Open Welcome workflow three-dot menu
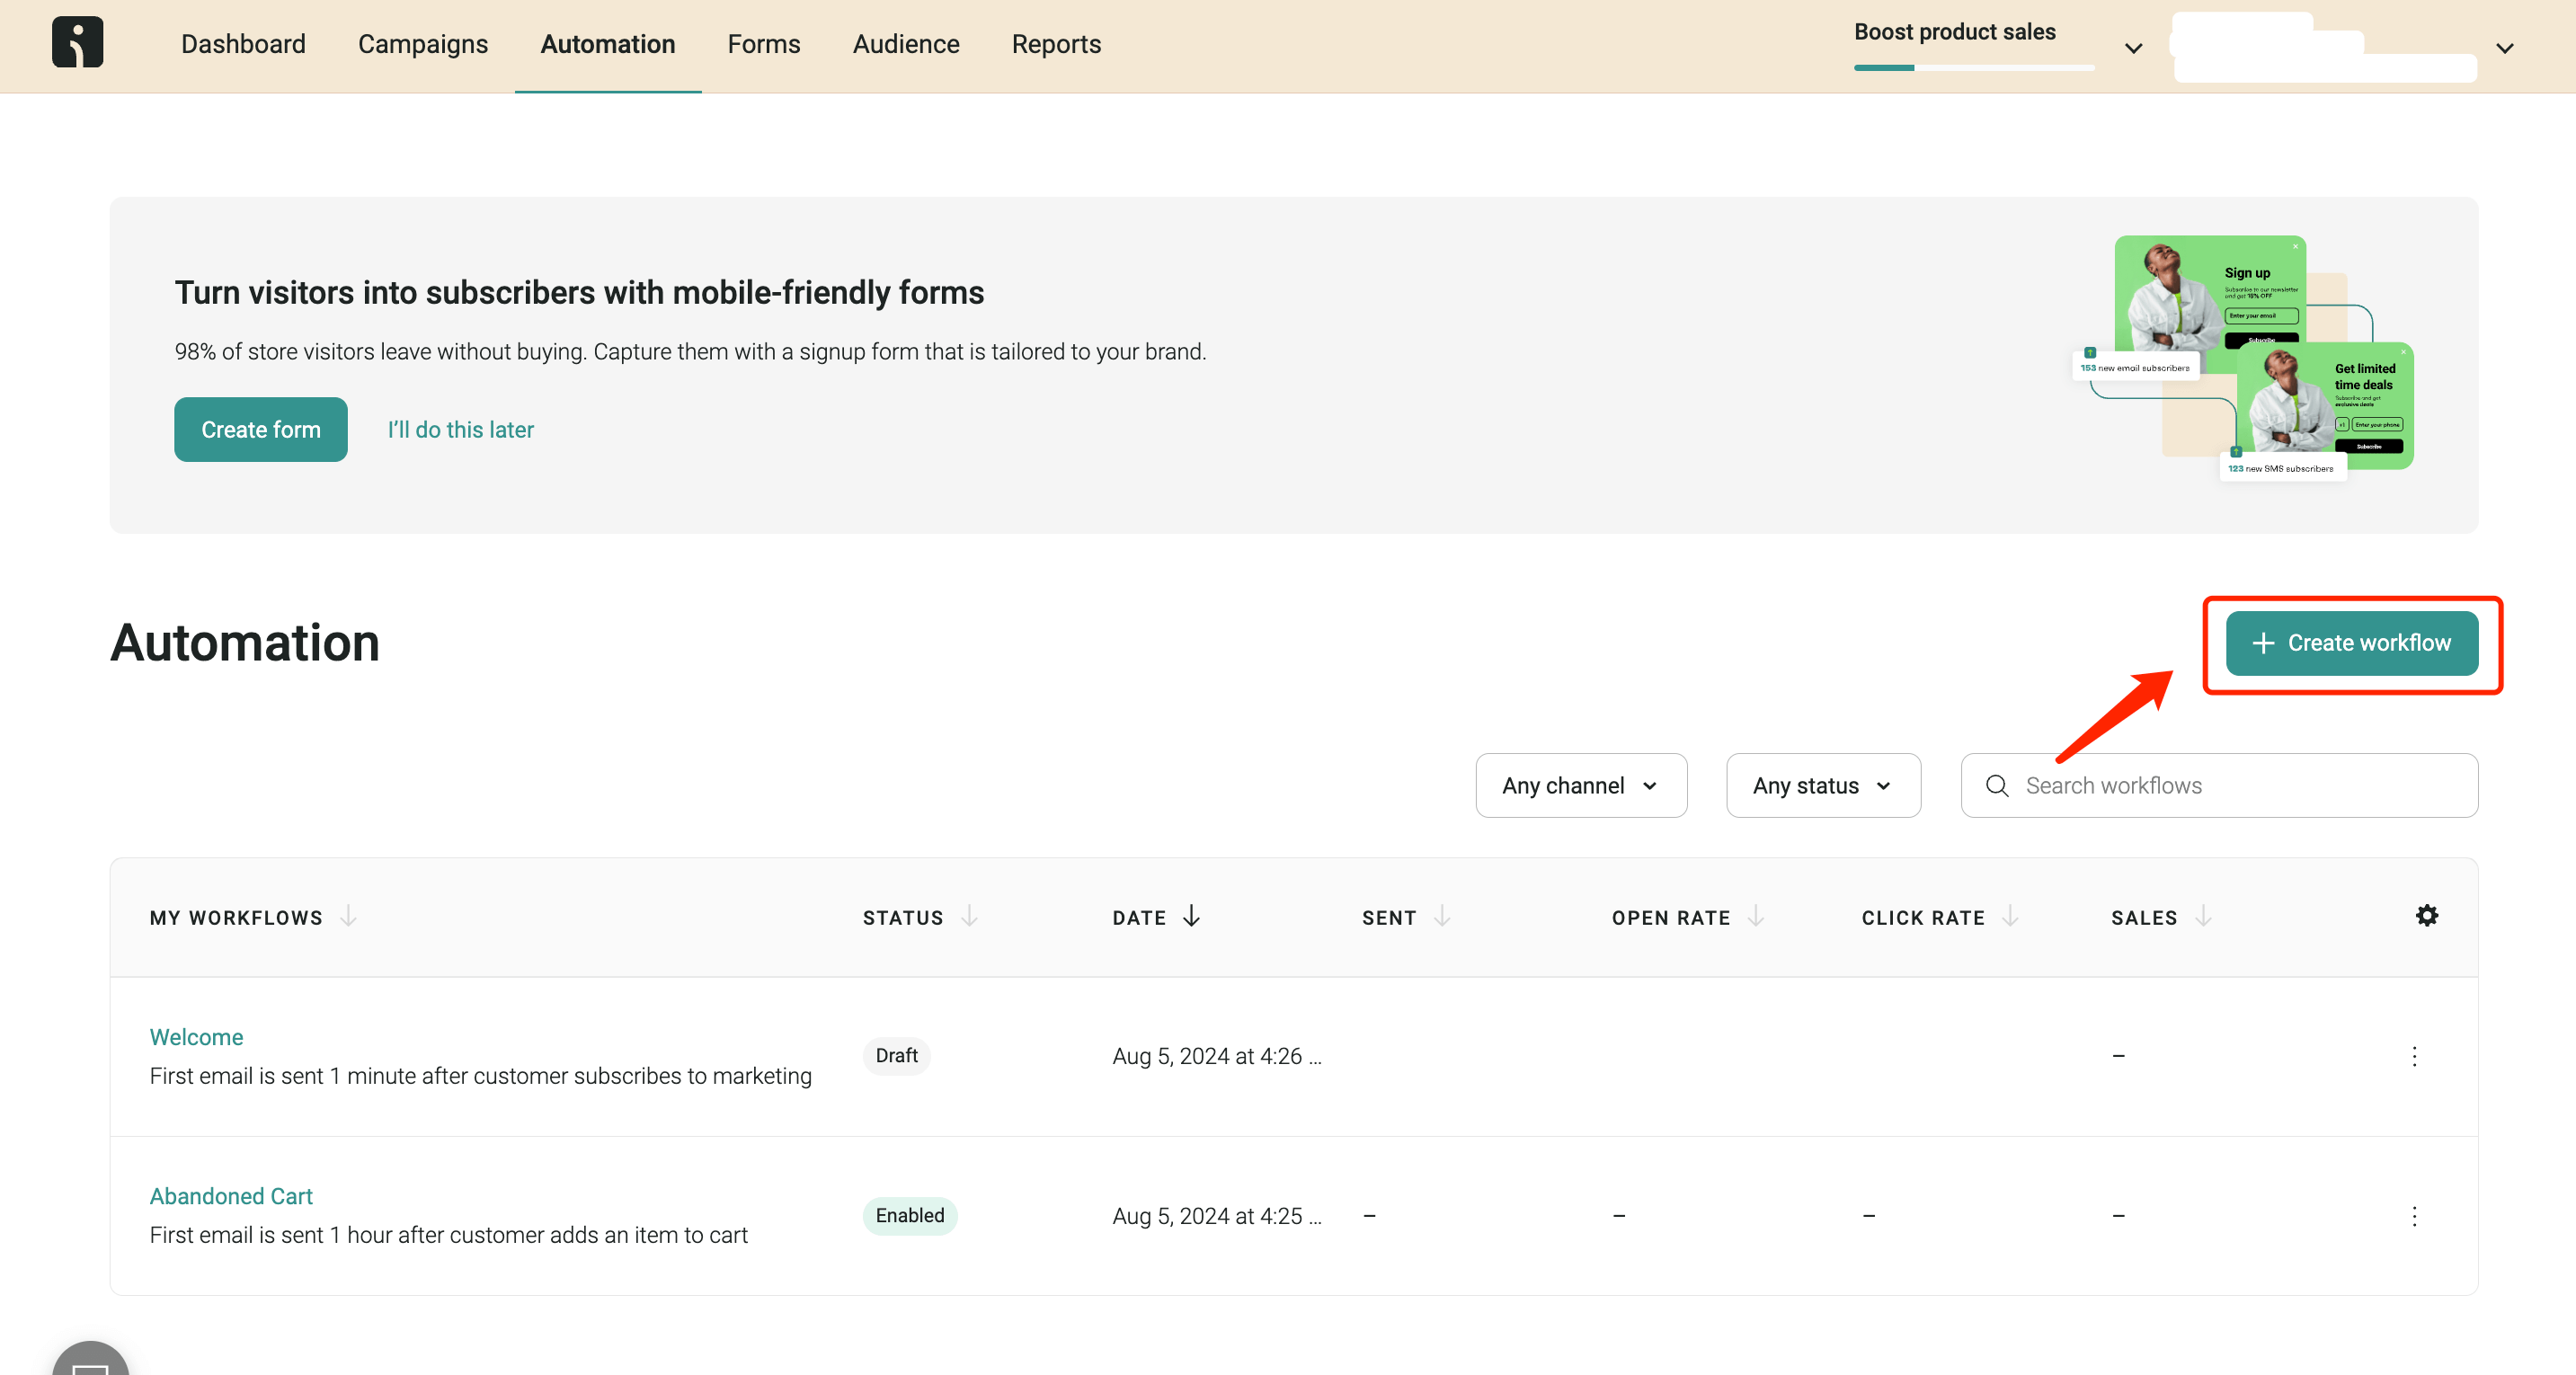Viewport: 2576px width, 1375px height. [2414, 1056]
